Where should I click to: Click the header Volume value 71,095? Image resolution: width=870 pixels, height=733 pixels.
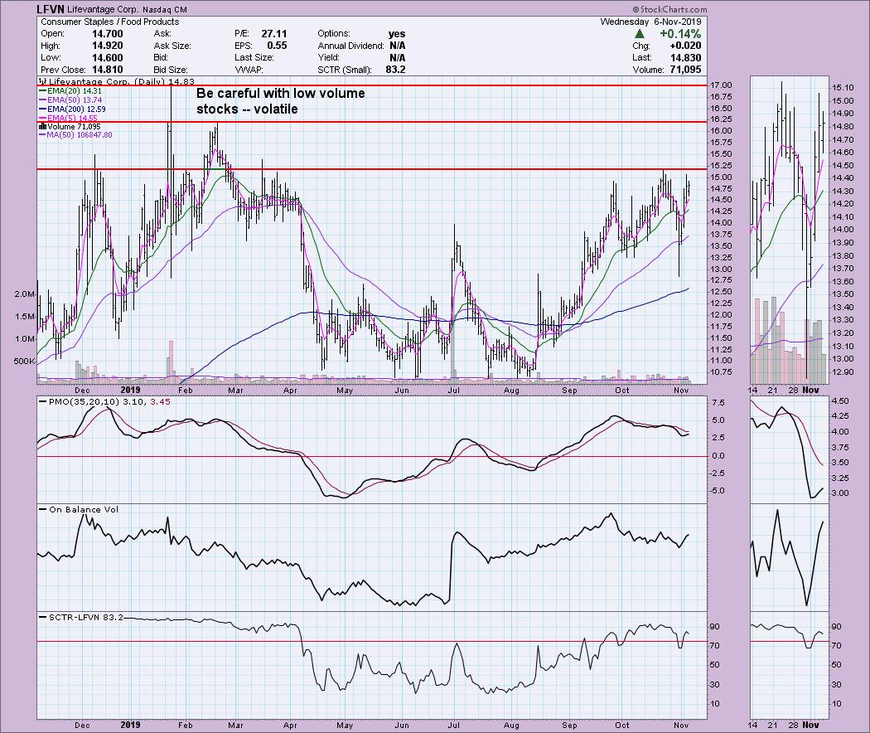pos(685,70)
